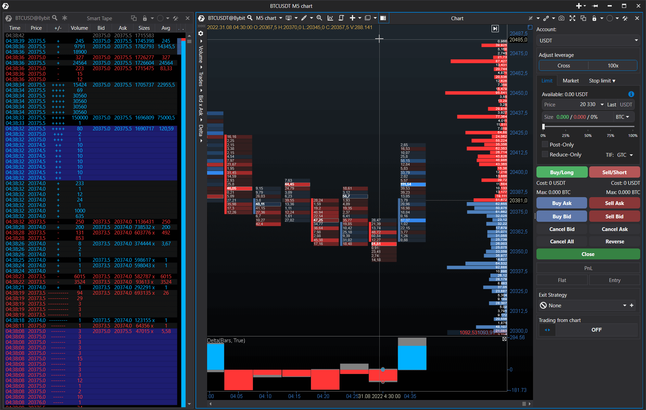Select the drawing pencil tool on chart toolbar

click(x=304, y=18)
